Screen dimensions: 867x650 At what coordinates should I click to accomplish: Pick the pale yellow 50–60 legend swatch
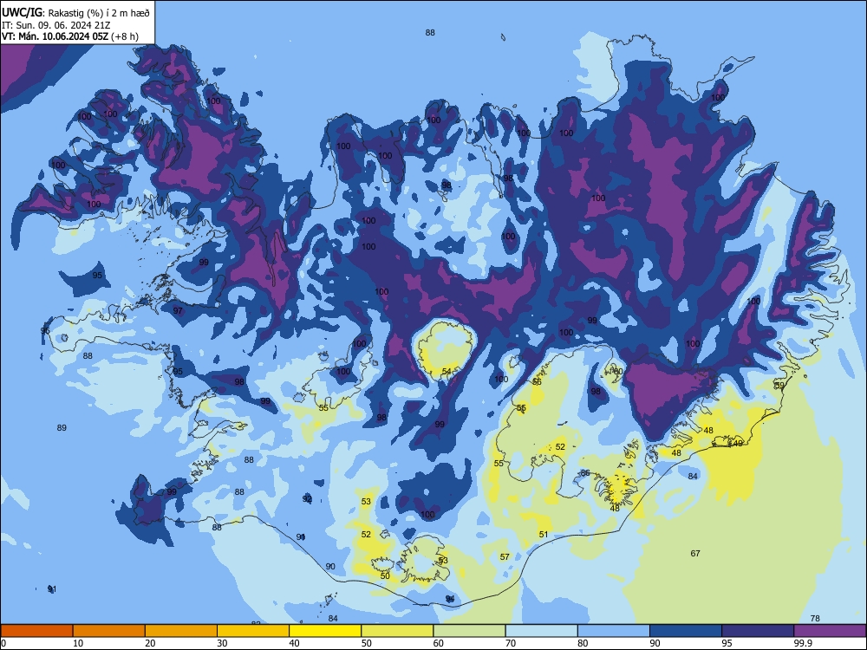tap(397, 631)
